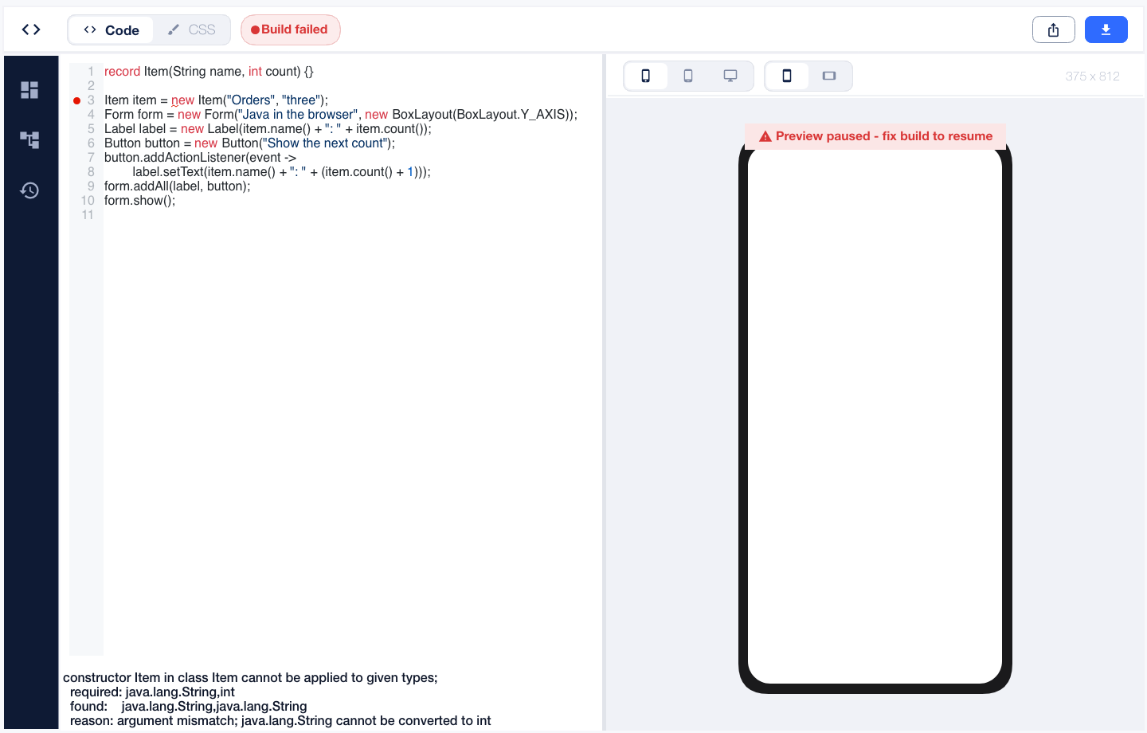Click inside the phone preview screen
The height and width of the screenshot is (733, 1147).
coord(875,416)
